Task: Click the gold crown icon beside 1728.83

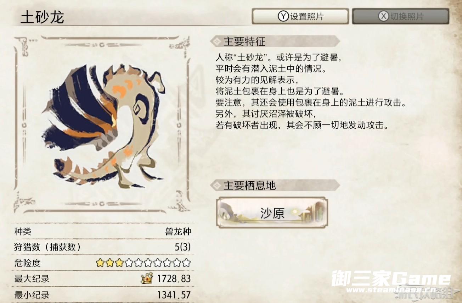Action: pos(147,278)
